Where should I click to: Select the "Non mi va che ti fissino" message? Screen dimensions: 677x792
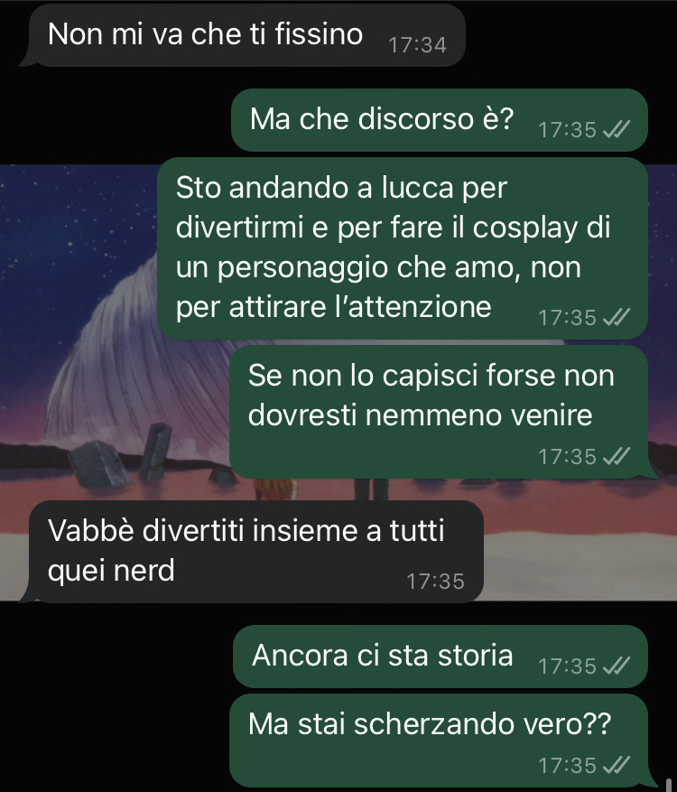pos(242,35)
